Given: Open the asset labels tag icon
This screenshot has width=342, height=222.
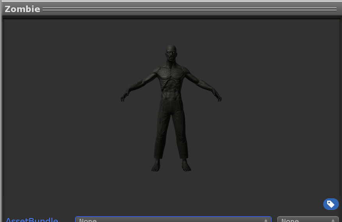Looking at the screenshot, I should pos(331,204).
